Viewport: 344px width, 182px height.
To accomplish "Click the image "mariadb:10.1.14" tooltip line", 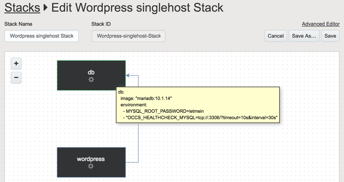I will point(146,99).
